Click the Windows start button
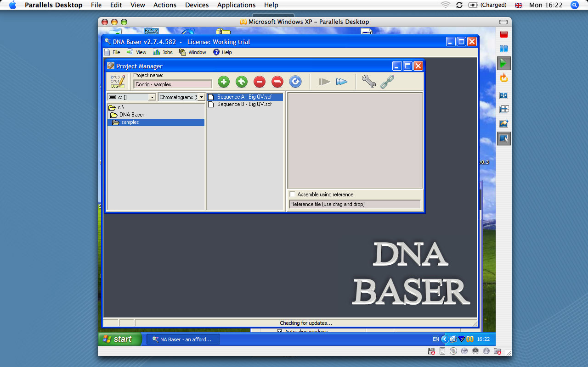 (x=120, y=339)
